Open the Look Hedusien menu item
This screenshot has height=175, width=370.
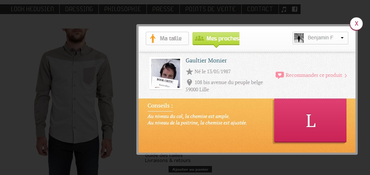pyautogui.click(x=32, y=9)
